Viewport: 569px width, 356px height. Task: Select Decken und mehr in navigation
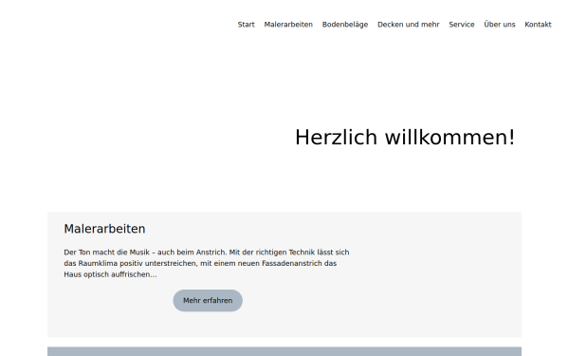pyautogui.click(x=408, y=25)
